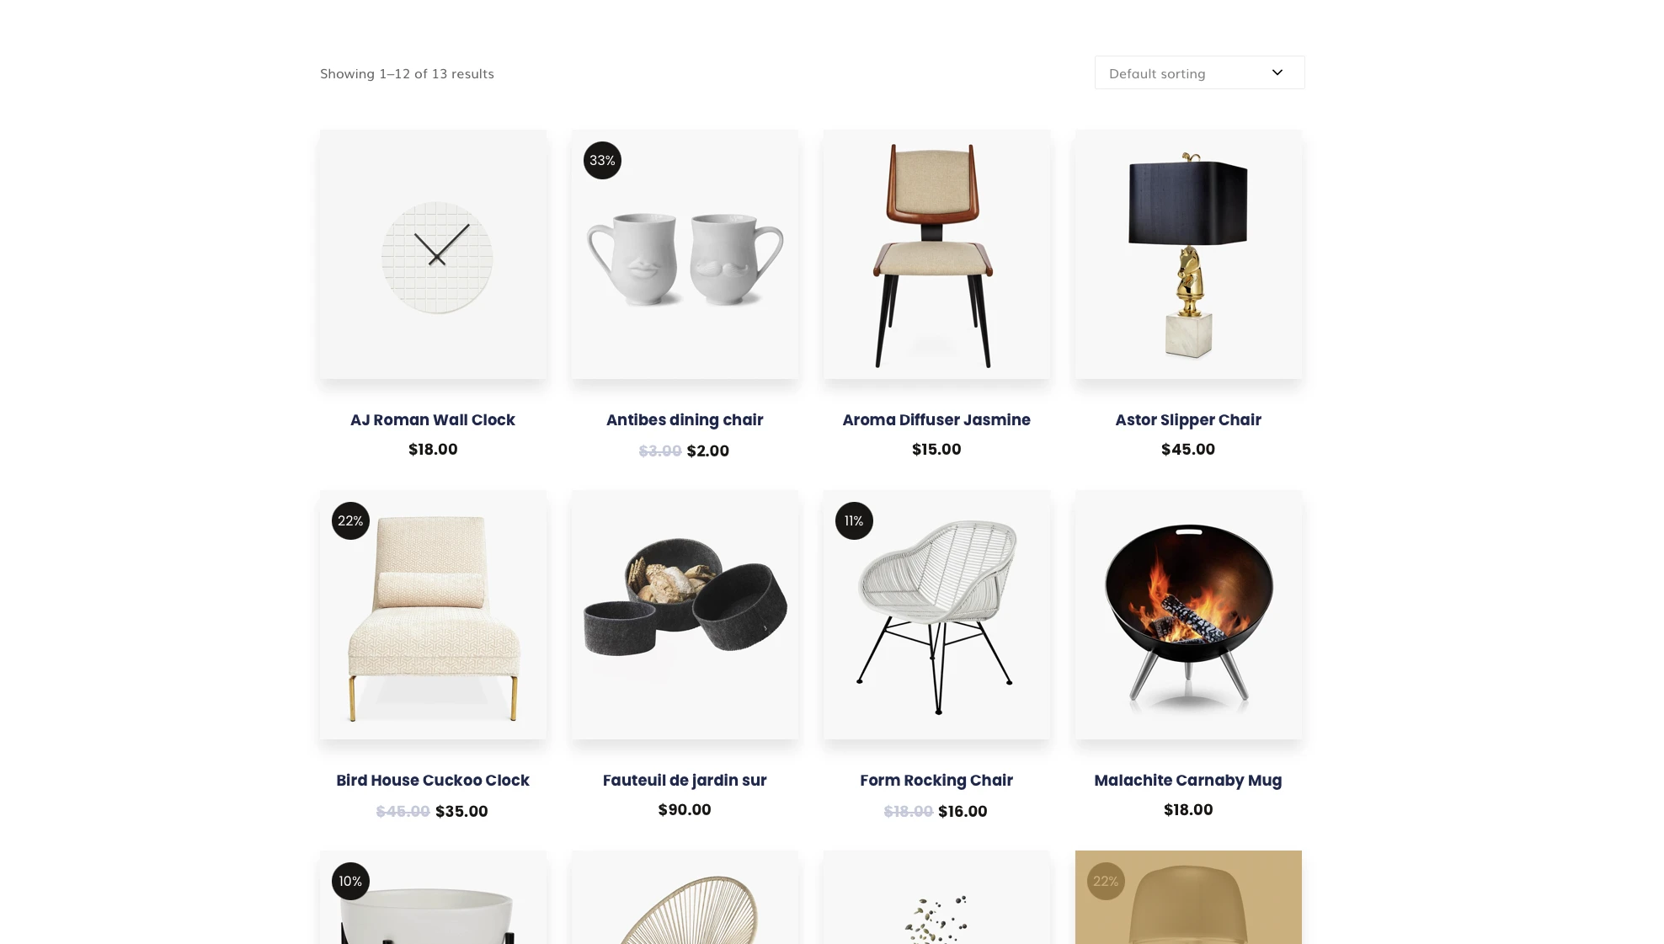1664x944 pixels.
Task: Open the Antibes dining chair product link
Action: coord(685,419)
